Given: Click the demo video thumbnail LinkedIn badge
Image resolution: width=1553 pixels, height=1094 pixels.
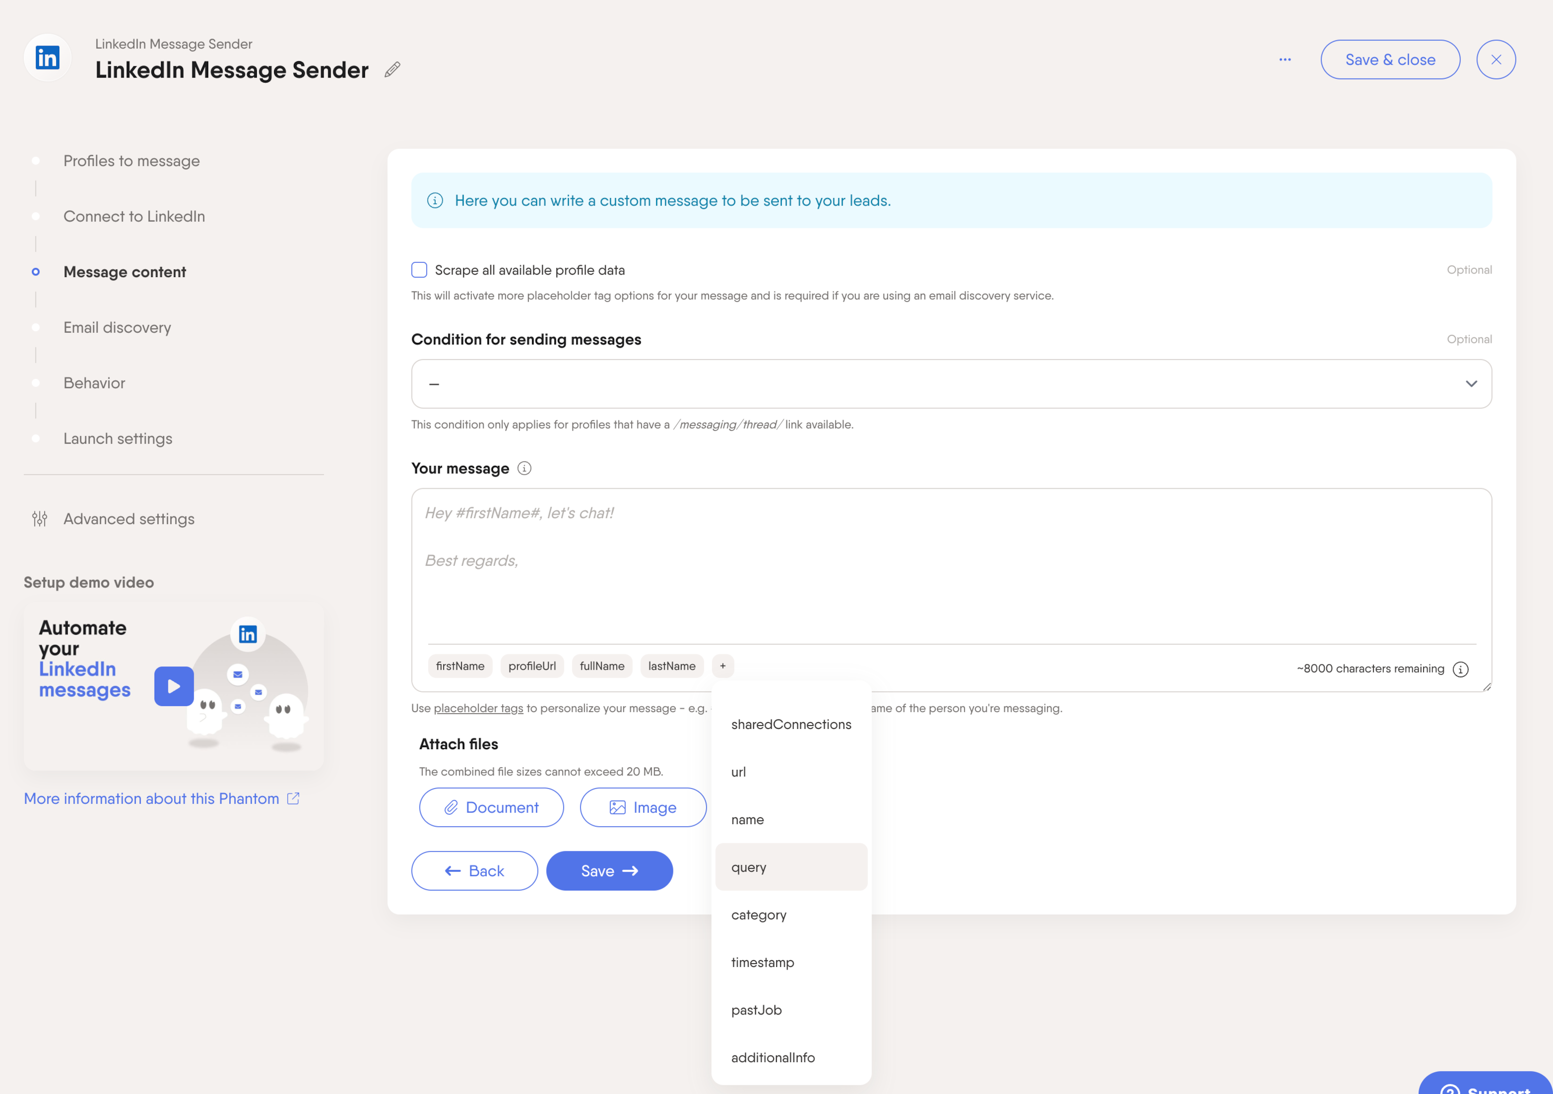Looking at the screenshot, I should tap(248, 634).
